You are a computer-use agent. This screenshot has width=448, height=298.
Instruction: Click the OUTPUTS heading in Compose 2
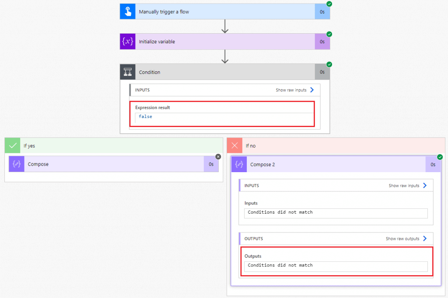pos(254,239)
